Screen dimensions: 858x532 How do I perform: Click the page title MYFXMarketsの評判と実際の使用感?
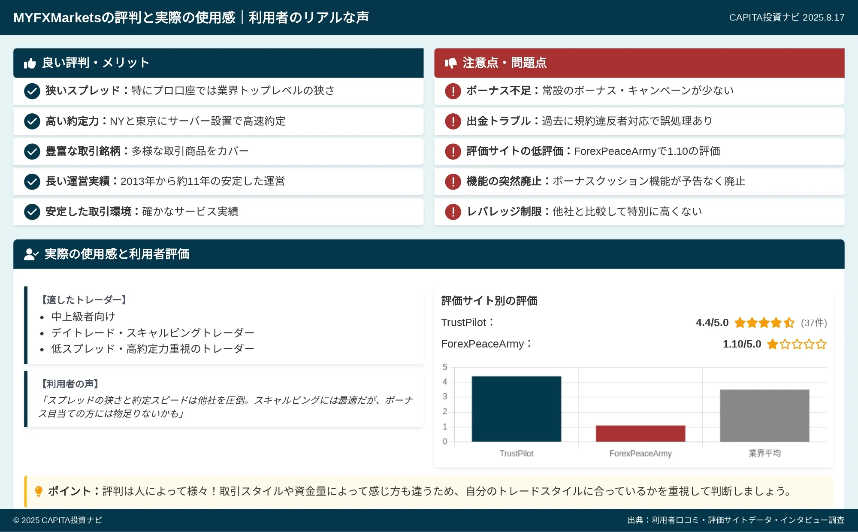coord(191,18)
